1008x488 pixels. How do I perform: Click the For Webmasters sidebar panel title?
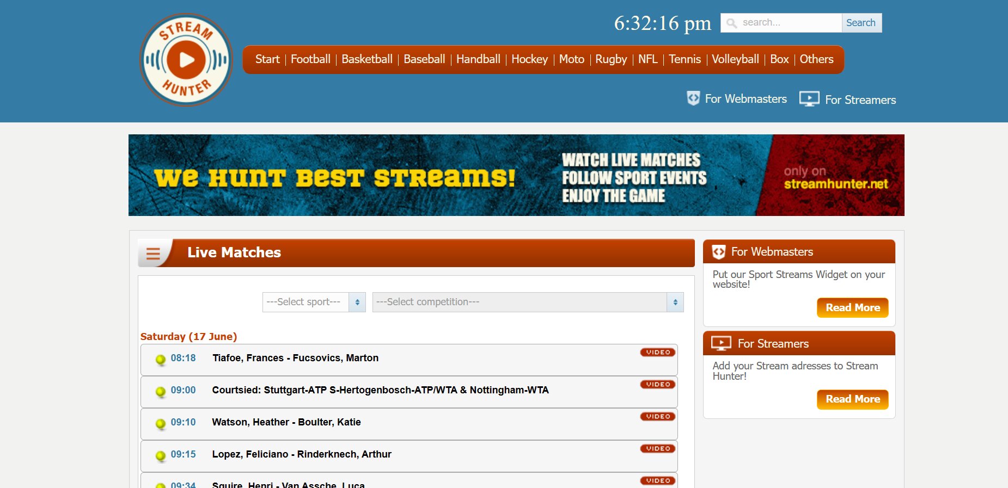(x=772, y=252)
